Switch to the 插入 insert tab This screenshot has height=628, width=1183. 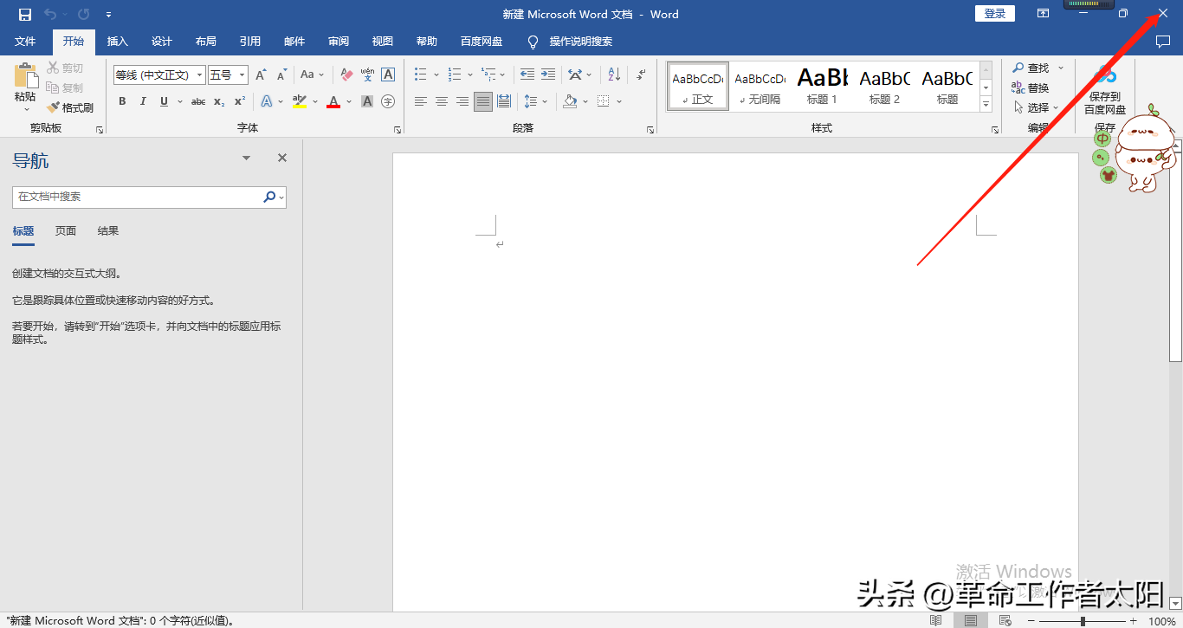[117, 42]
